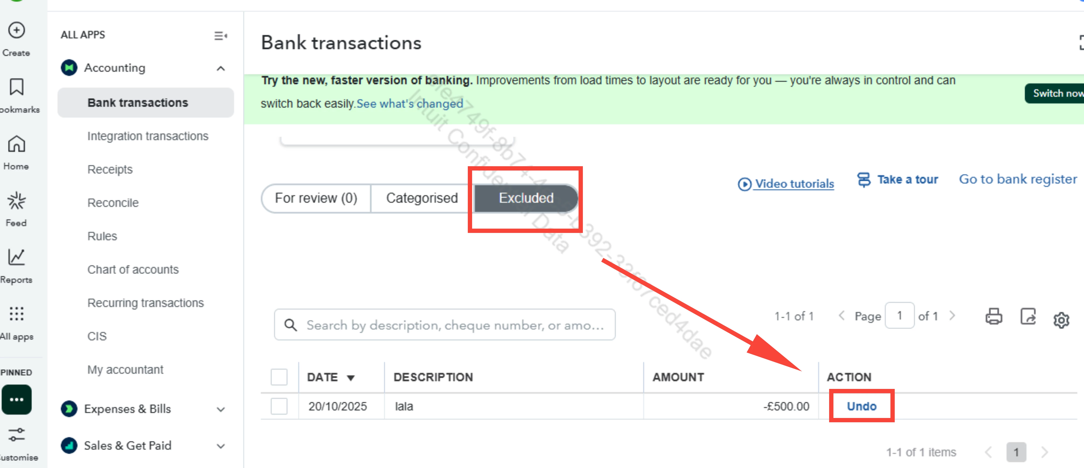
Task: Open the All apps grid icon
Action: (x=16, y=314)
